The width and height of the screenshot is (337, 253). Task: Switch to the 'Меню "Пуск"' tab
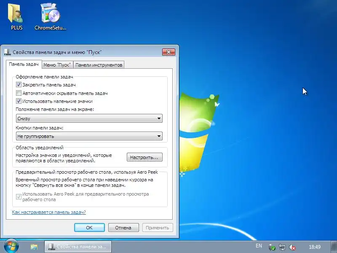57,65
